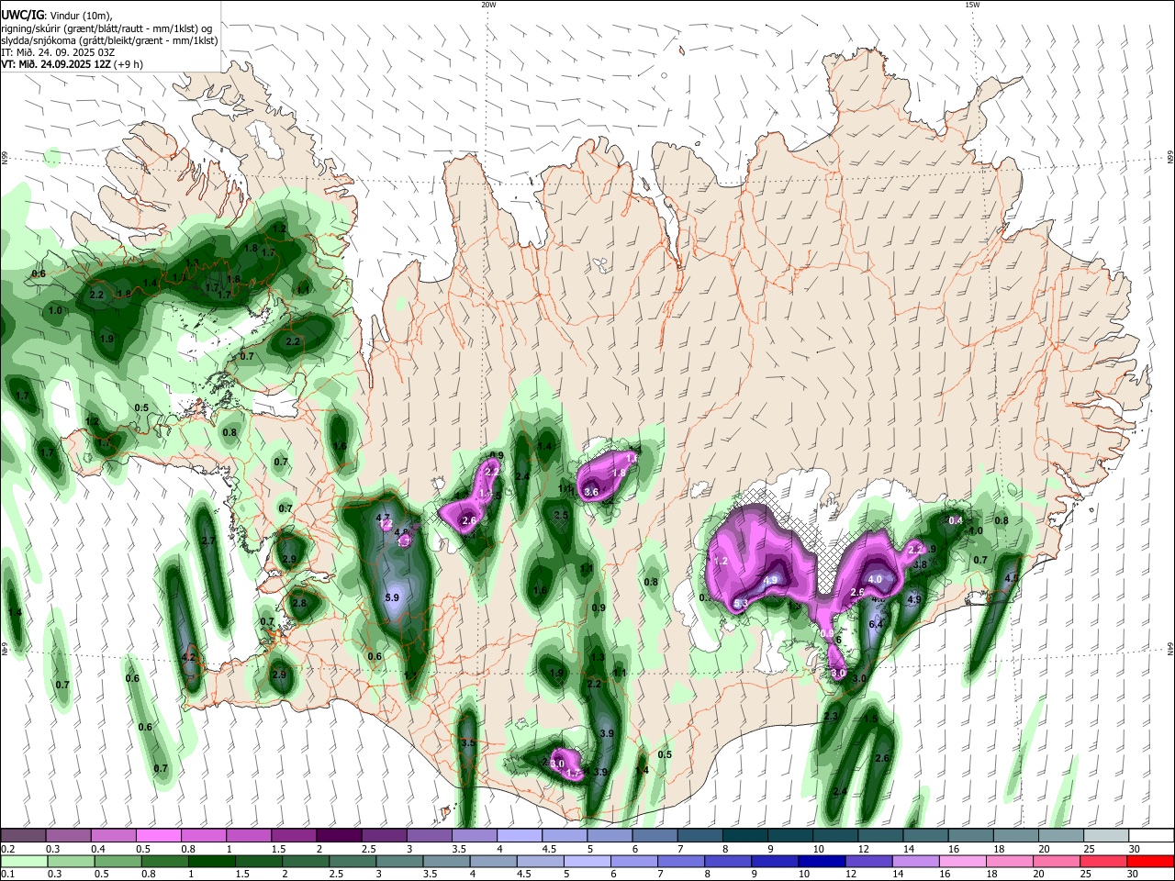Click the 3.6 snowfall value on the map

pos(591,492)
